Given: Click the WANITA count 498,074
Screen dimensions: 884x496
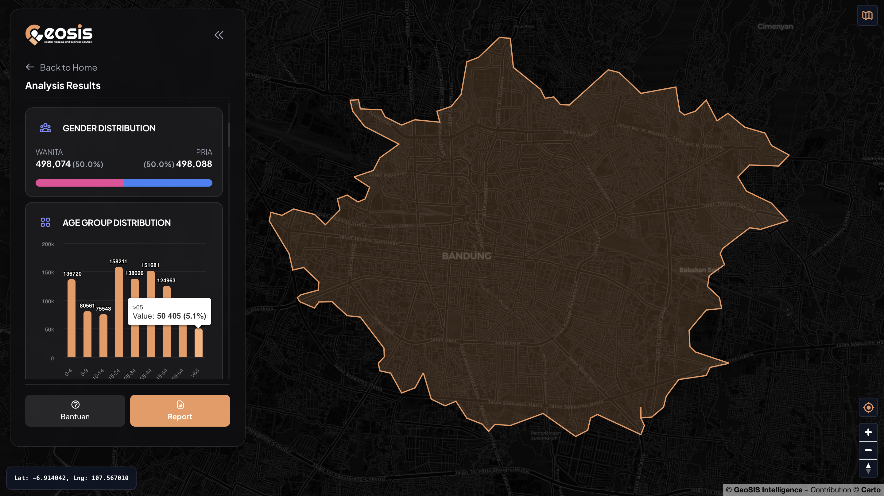Looking at the screenshot, I should pos(53,164).
